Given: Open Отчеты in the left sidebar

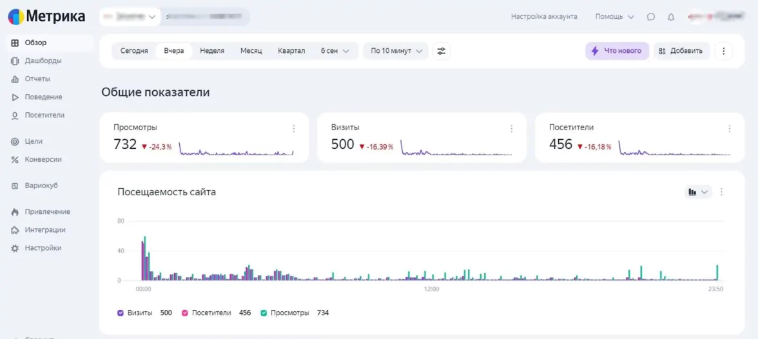Looking at the screenshot, I should tap(37, 79).
